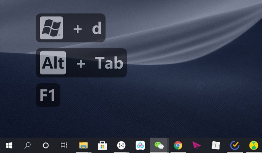Click the 'Tab' key label in overlay
The width and height of the screenshot is (262, 153).
point(109,63)
